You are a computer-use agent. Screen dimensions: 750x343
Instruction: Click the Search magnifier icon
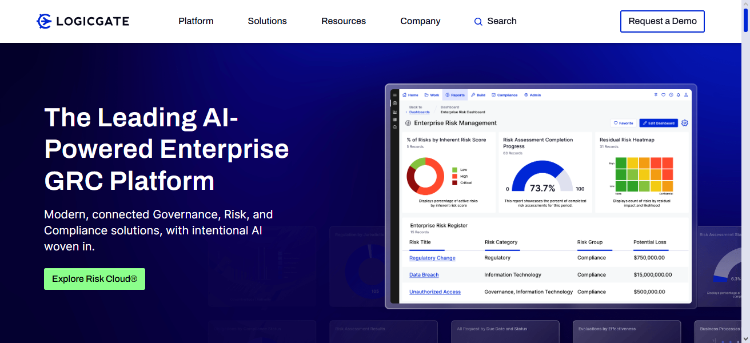click(478, 22)
